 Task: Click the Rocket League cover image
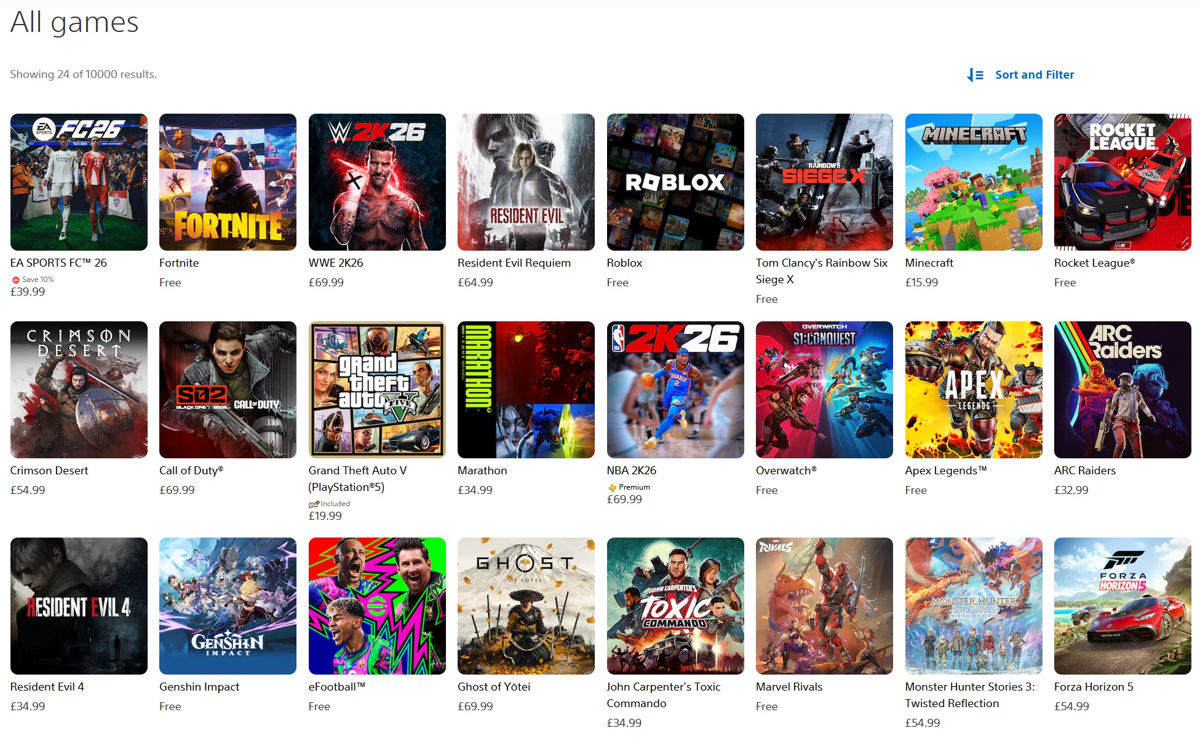pos(1122,182)
